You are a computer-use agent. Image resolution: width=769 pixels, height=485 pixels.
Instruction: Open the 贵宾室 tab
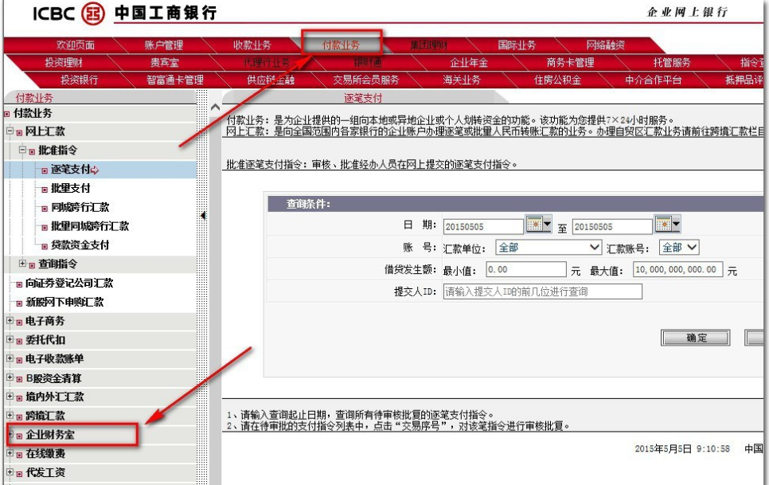pyautogui.click(x=164, y=63)
